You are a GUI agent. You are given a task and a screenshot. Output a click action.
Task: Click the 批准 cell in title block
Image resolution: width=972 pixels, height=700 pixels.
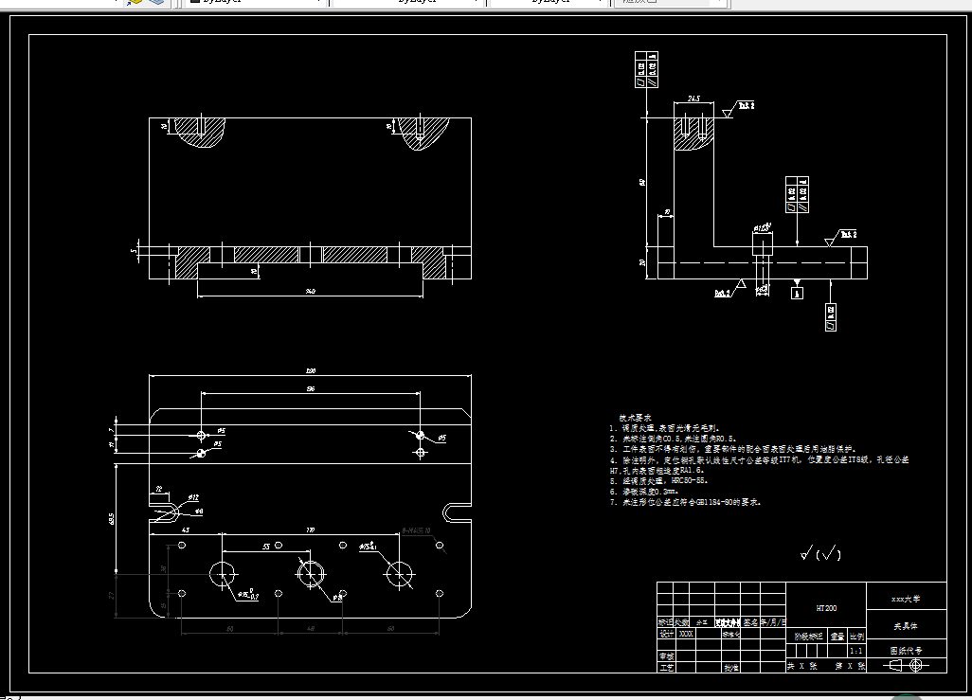point(731,668)
